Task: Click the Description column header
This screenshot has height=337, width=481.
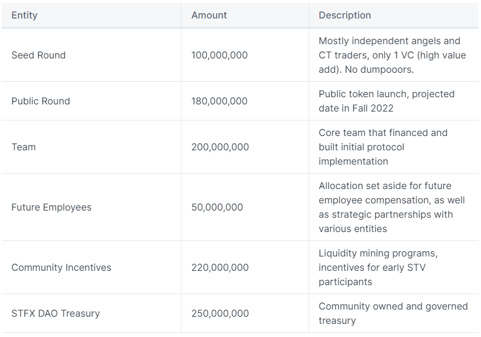Action: [x=344, y=15]
